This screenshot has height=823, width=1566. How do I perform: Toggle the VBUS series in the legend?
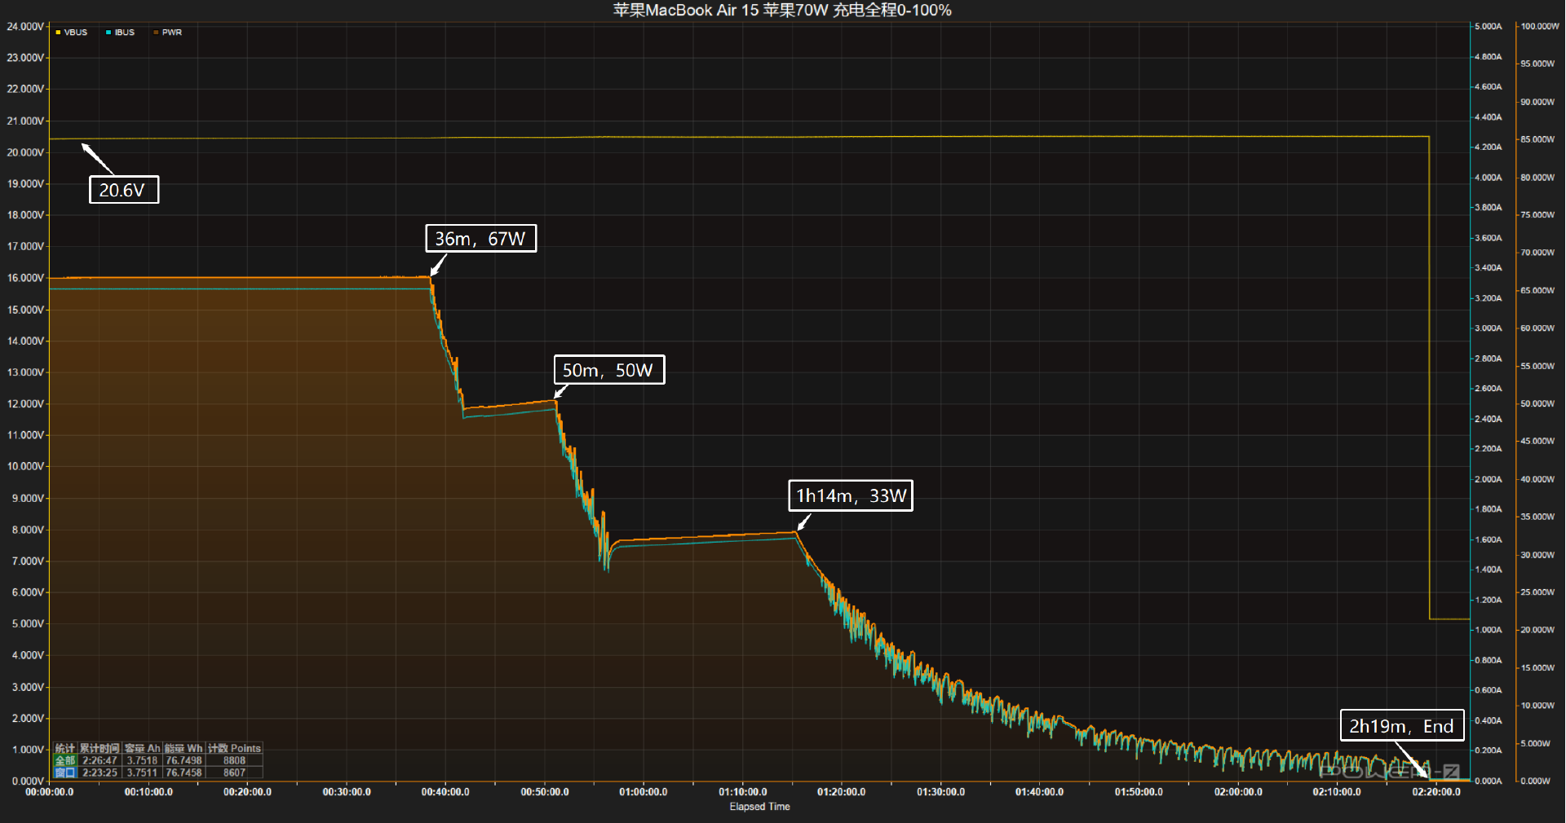click(72, 33)
